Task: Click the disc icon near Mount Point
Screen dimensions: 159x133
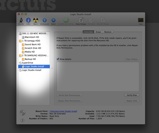Action: (23, 113)
